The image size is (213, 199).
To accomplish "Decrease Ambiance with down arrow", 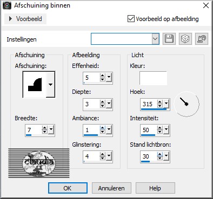I will point(102,132).
